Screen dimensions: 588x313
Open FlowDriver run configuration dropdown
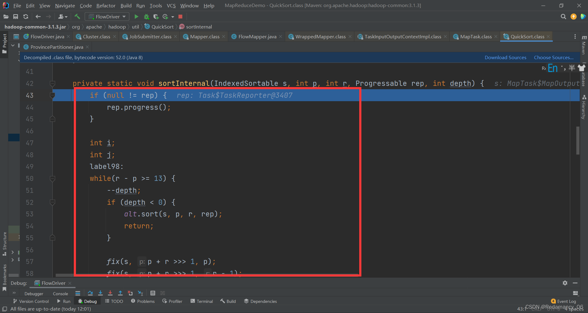click(107, 17)
